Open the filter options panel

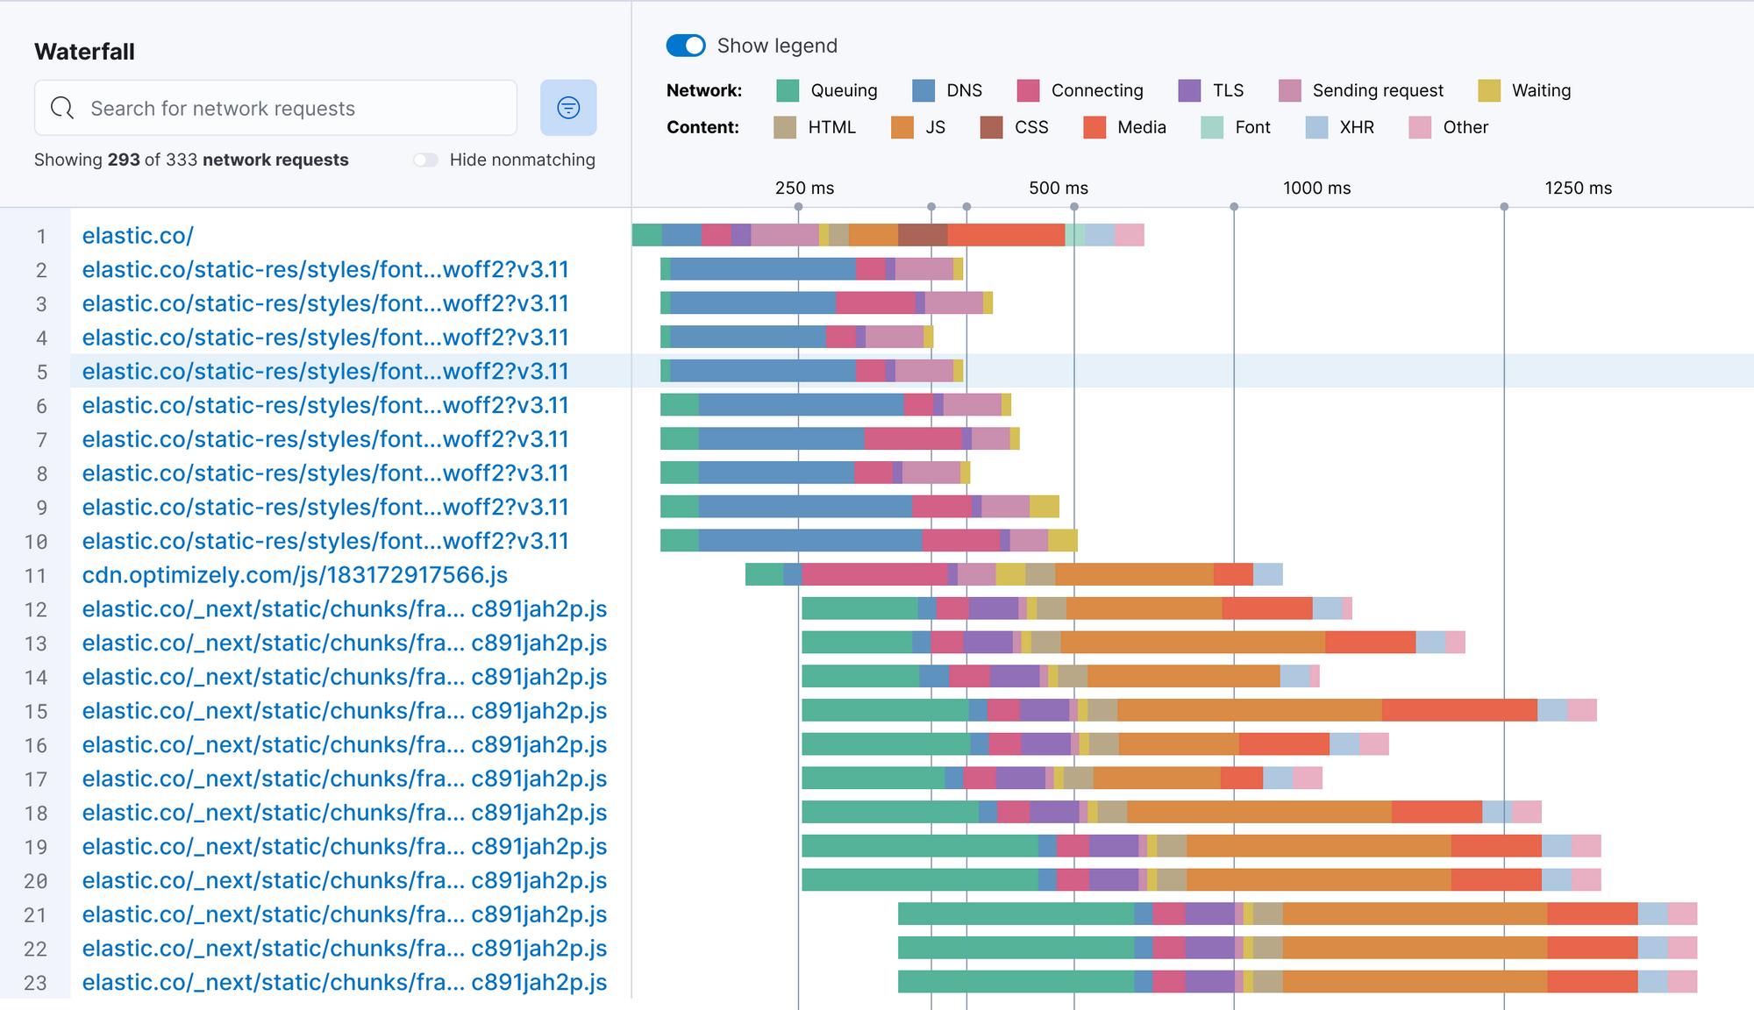tap(568, 108)
